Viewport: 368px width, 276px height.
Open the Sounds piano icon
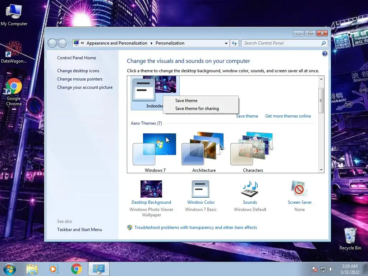point(250,189)
